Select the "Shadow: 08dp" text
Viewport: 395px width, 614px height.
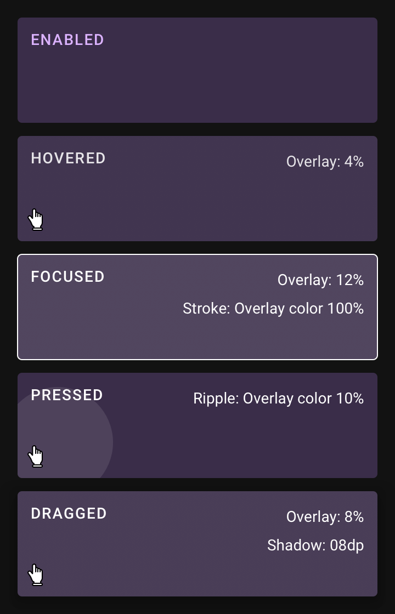click(315, 545)
